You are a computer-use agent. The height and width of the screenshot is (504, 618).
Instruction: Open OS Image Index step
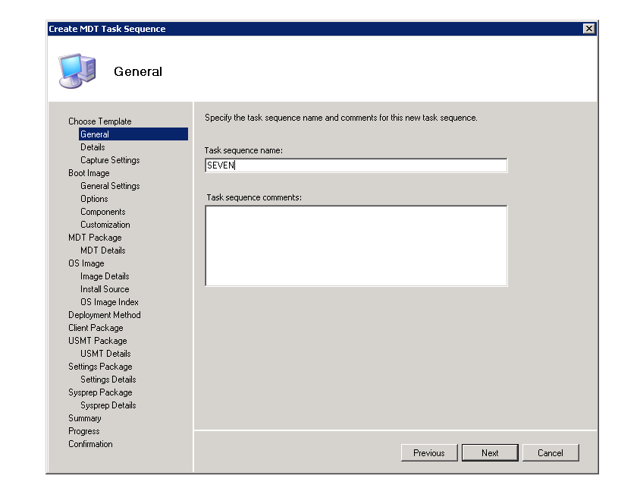[x=109, y=302]
